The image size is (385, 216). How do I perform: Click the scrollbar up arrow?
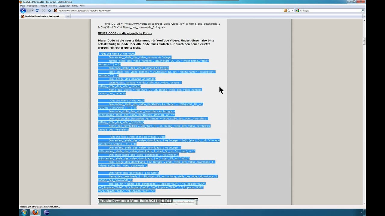click(x=364, y=20)
